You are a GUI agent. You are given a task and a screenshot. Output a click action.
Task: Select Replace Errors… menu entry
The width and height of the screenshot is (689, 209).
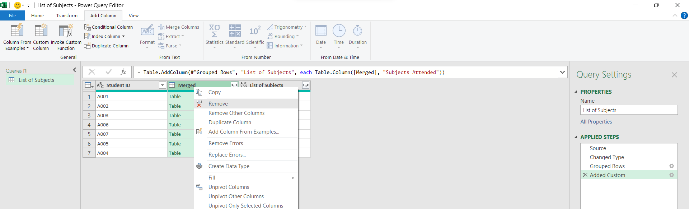coord(246,155)
